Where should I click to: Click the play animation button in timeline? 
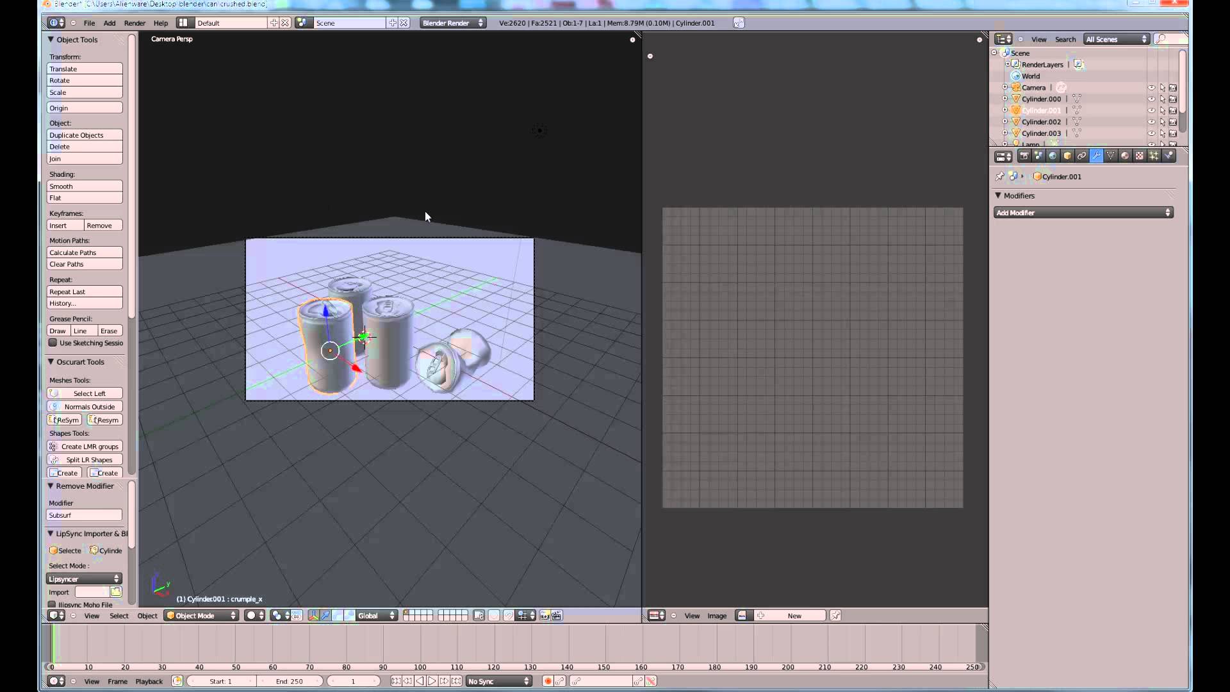[x=432, y=681]
